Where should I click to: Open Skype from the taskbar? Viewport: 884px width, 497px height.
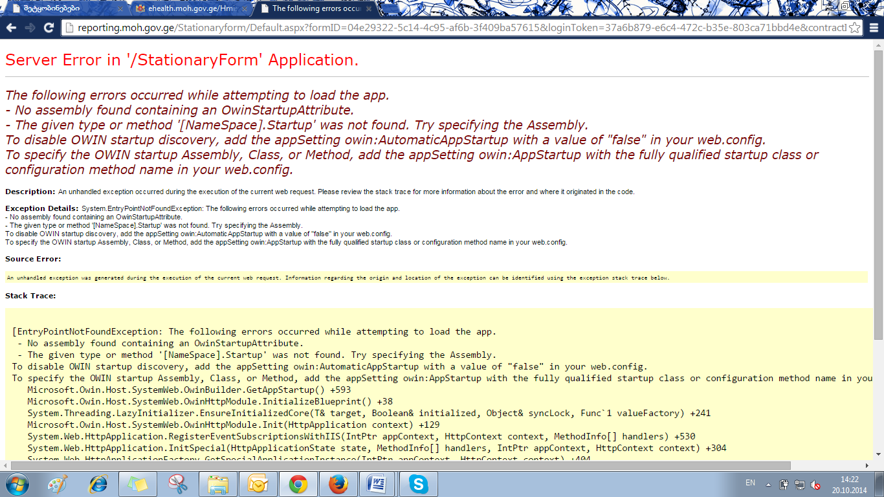tap(418, 484)
